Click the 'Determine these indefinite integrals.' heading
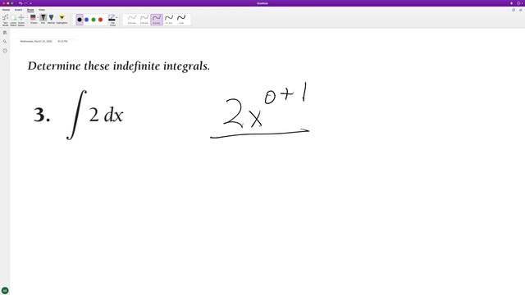The image size is (525, 295). click(119, 66)
